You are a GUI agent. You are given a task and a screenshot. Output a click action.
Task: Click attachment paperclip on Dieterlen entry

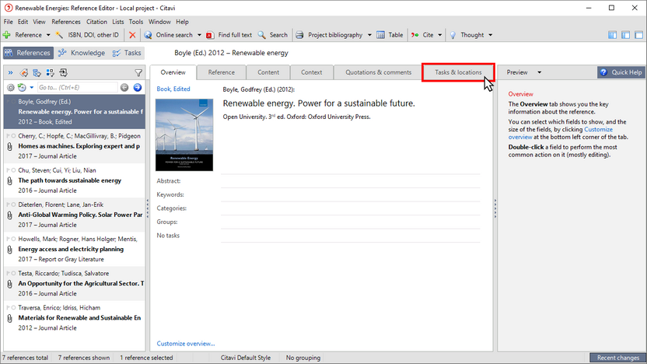pos(10,215)
